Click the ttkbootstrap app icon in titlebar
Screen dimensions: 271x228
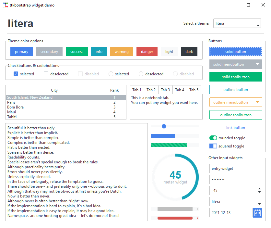(6, 5)
